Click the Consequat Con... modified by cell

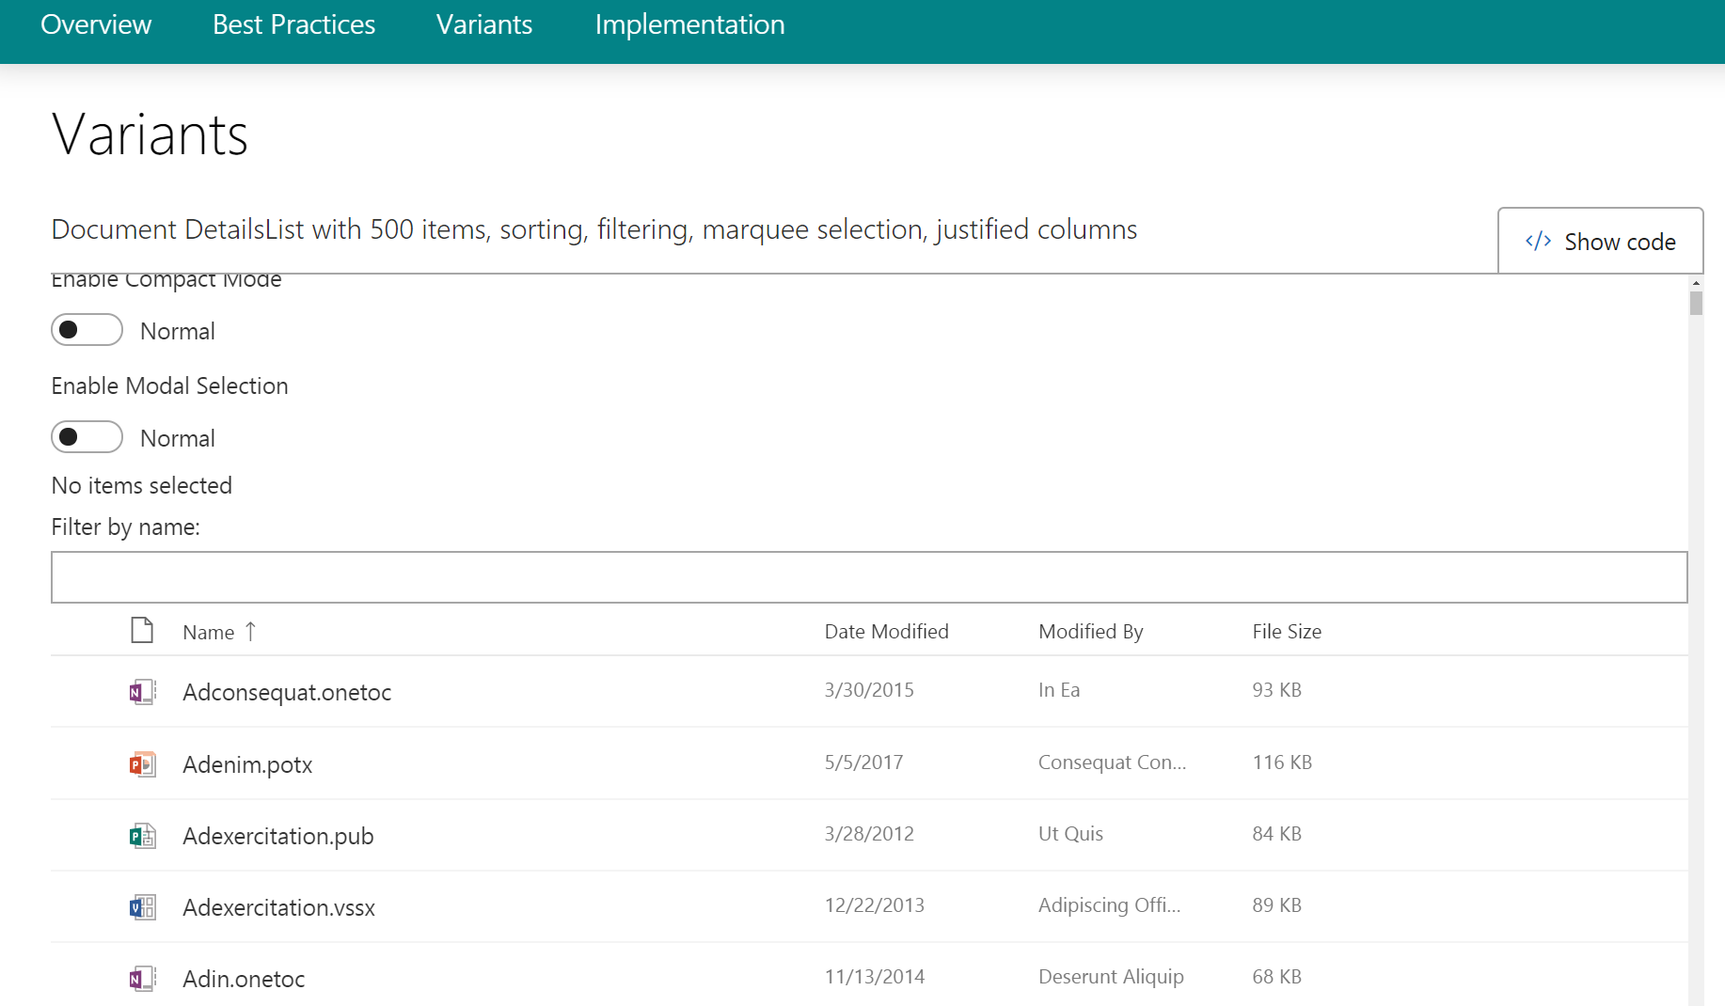tap(1112, 762)
